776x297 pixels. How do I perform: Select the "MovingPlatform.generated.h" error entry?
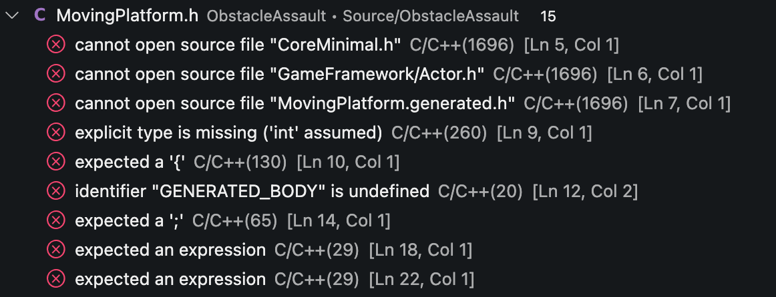coord(388,104)
